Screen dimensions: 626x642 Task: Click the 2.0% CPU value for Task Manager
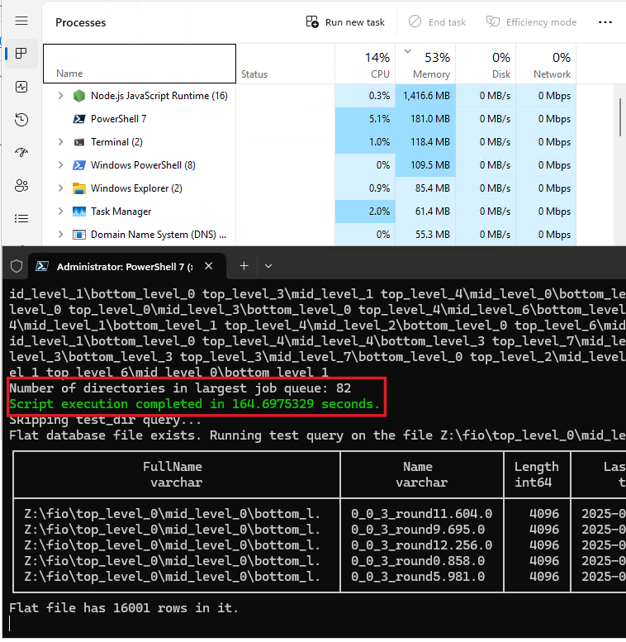(x=379, y=212)
